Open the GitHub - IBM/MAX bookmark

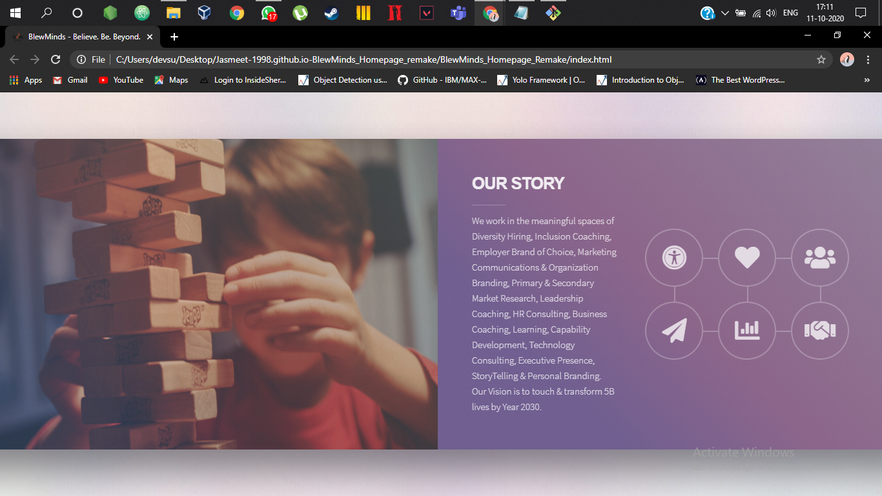(442, 80)
